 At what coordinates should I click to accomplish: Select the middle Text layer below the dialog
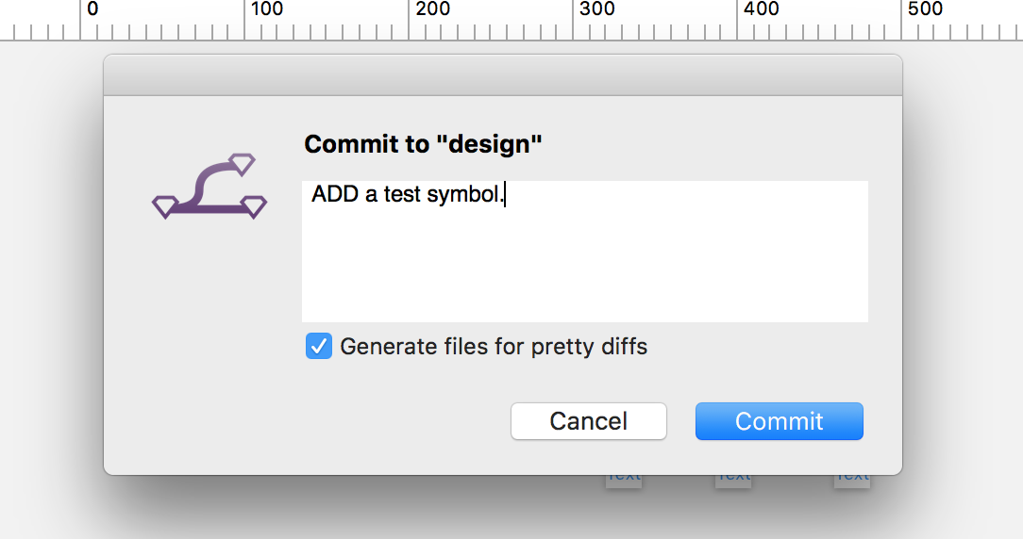pos(733,481)
